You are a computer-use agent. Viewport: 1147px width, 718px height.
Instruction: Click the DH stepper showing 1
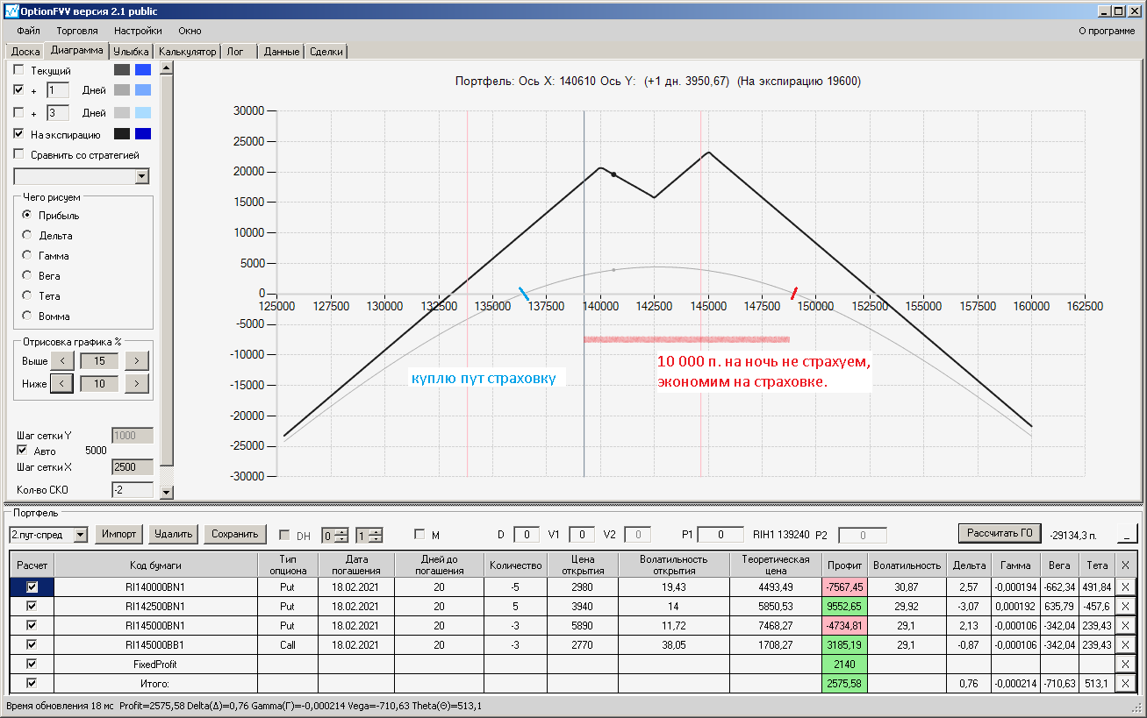coord(369,535)
